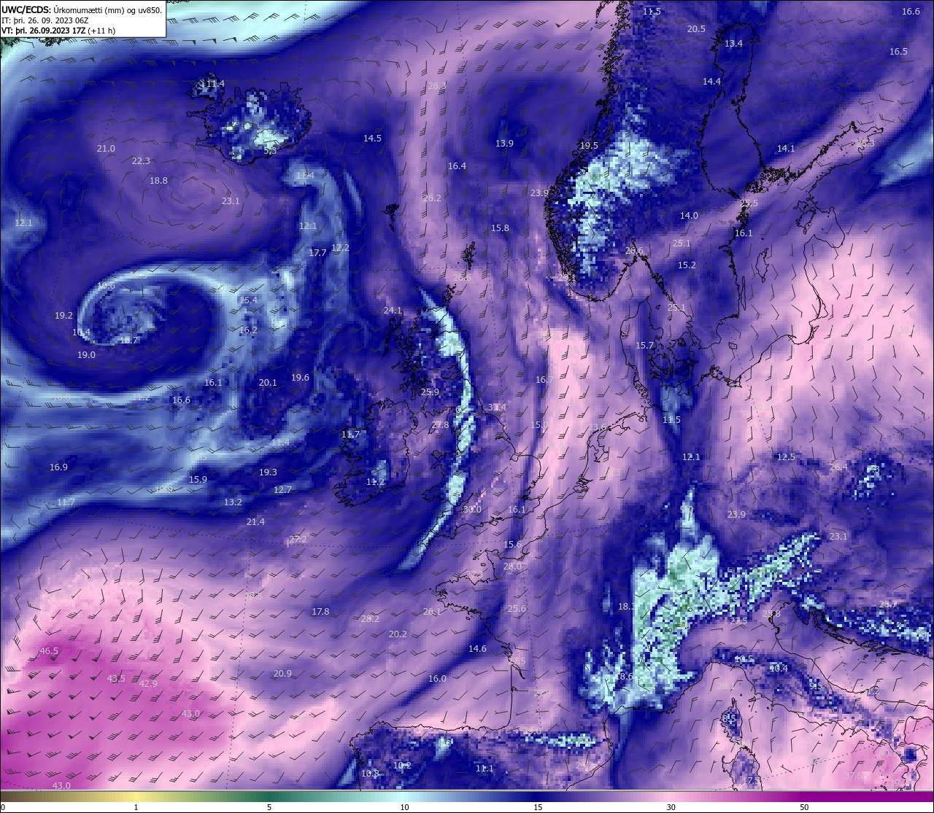Click the 12.5 value label

point(786,457)
